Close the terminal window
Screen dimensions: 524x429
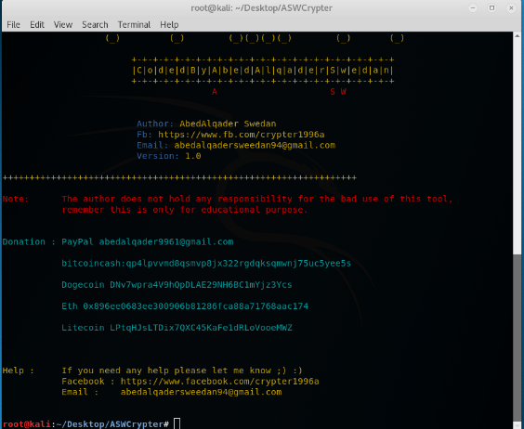click(x=511, y=8)
